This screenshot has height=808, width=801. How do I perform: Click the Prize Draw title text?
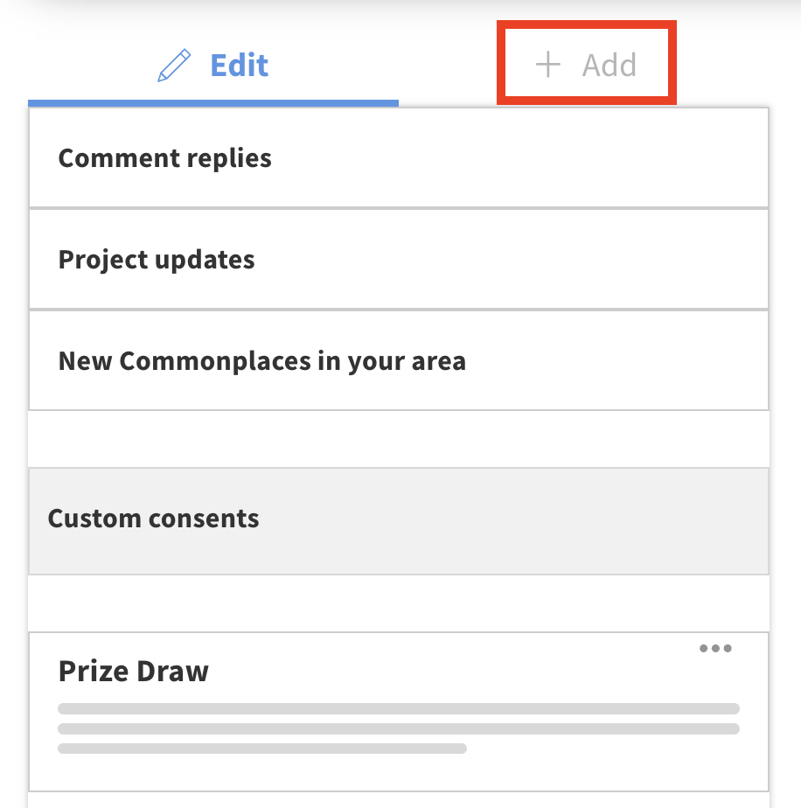(x=134, y=672)
